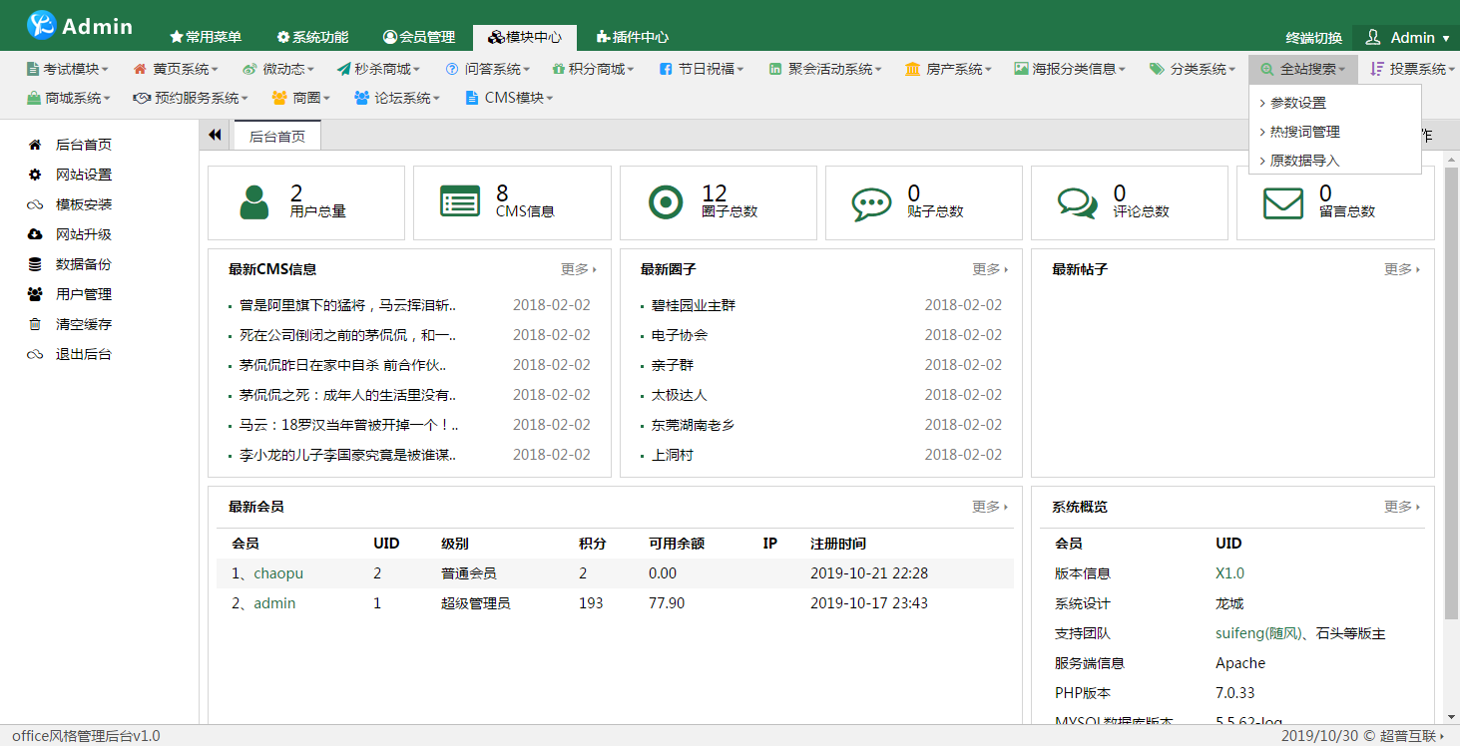The image size is (1460, 746).
Task: Open the 房产系统 dropdown menu
Action: (x=948, y=69)
